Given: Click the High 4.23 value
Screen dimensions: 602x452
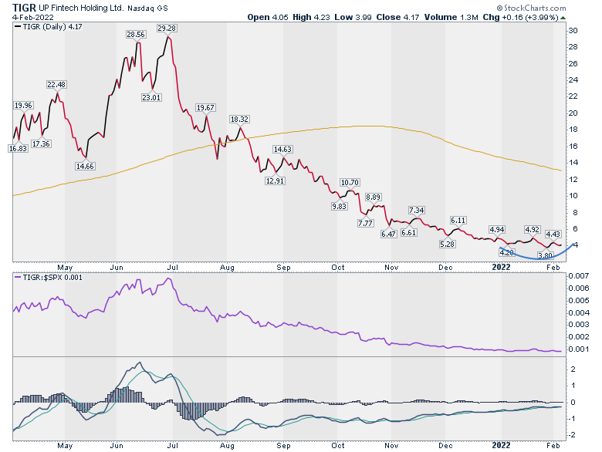Looking at the screenshot, I should [311, 17].
